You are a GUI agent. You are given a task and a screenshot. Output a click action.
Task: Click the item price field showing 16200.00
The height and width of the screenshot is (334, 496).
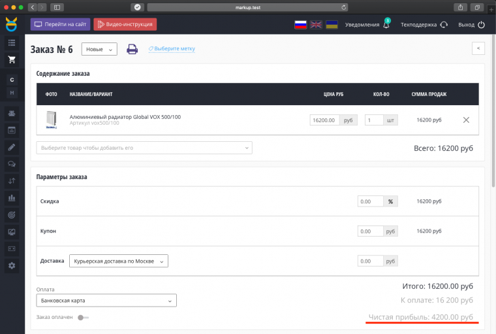(x=324, y=120)
